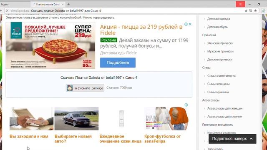
Task: Click the sims3pack.ru domain in address bar
Action: (20, 11)
